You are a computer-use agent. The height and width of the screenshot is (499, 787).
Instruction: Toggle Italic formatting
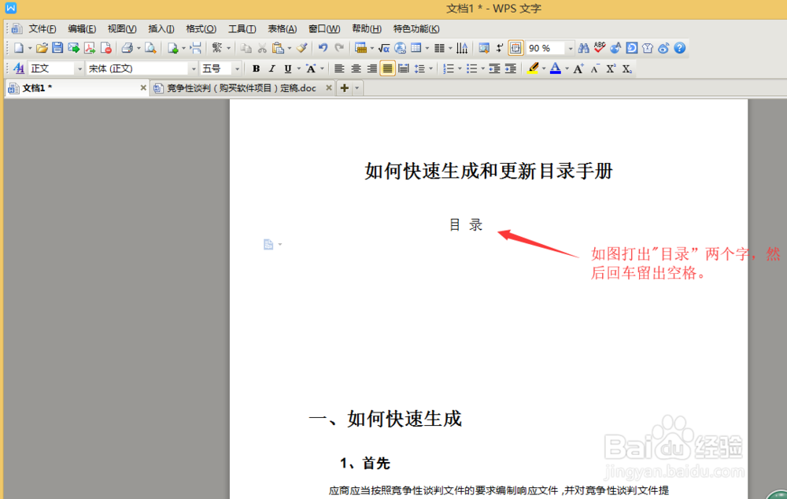[272, 68]
